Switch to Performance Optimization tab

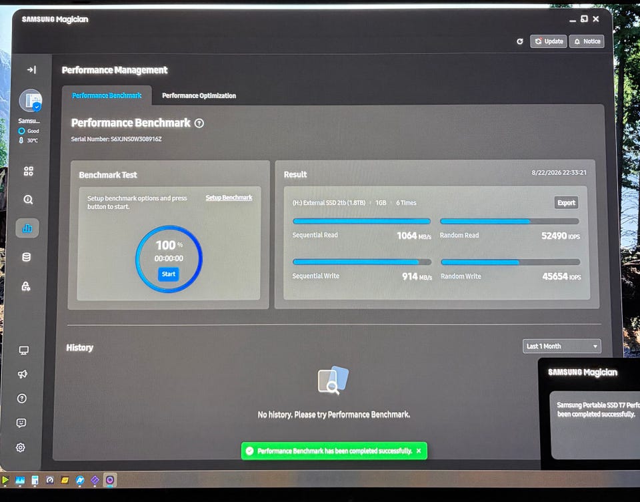(x=199, y=95)
